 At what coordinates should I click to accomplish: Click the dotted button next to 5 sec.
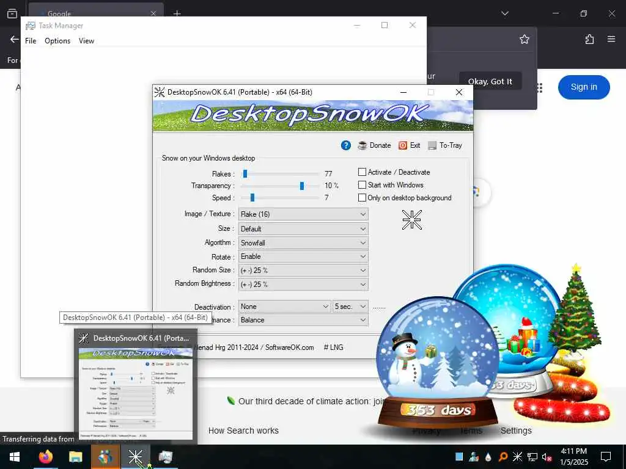click(379, 307)
